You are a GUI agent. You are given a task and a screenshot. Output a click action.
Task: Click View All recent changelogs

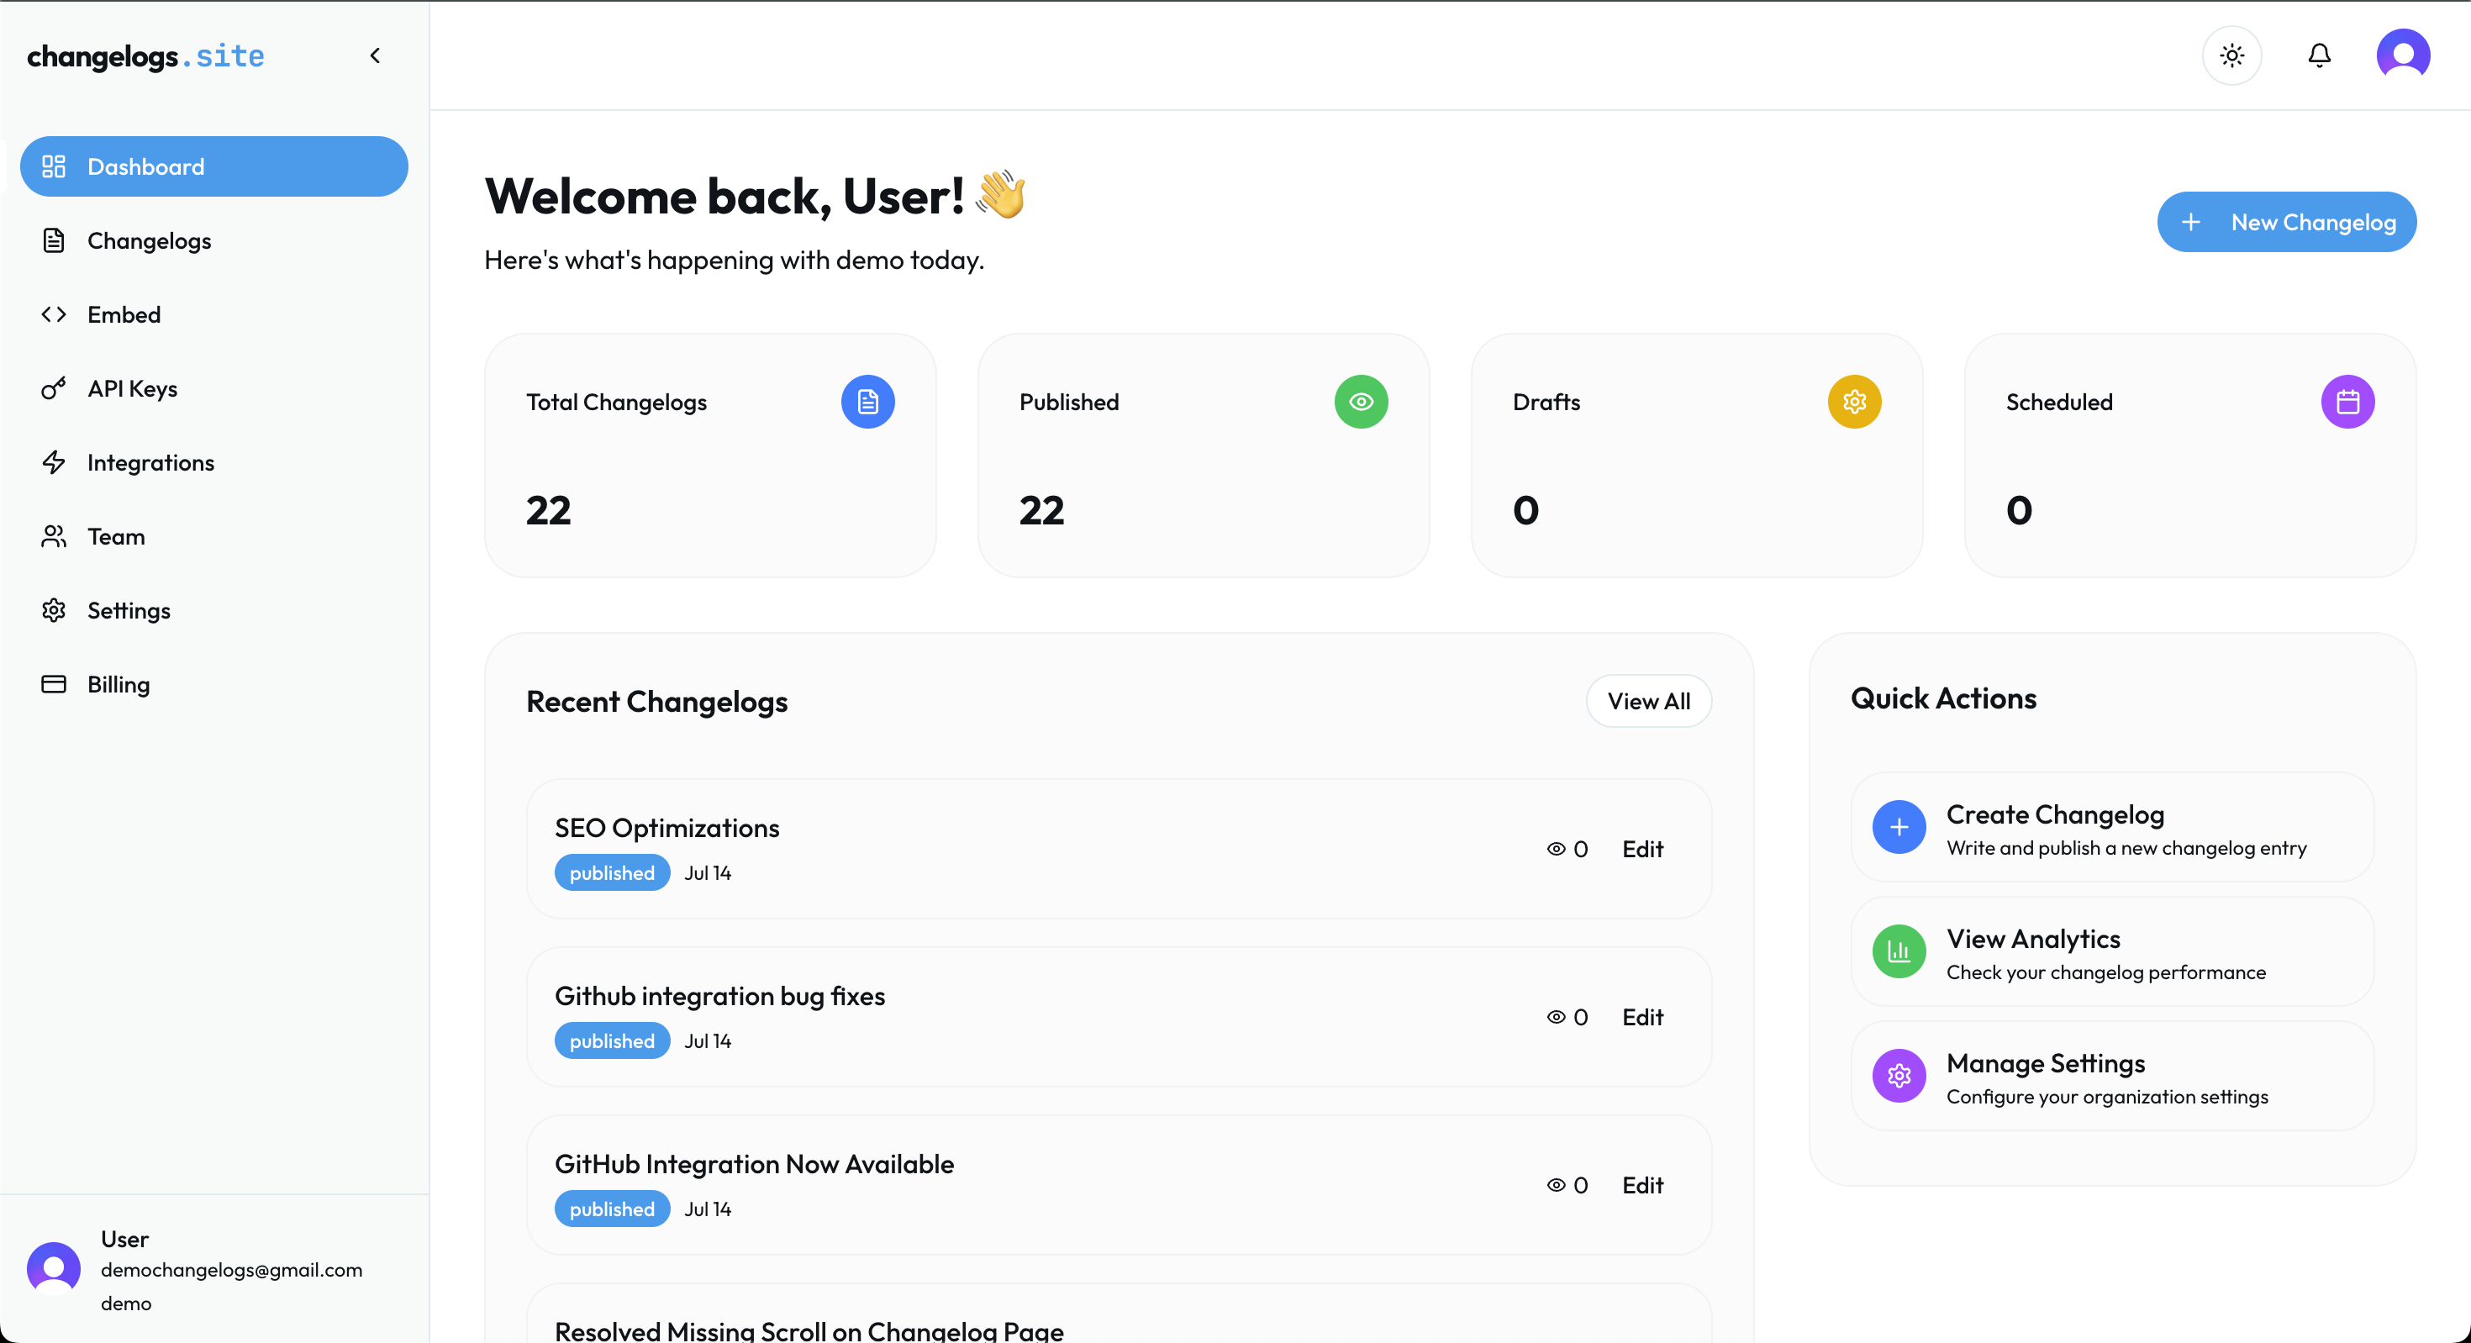pos(1649,701)
